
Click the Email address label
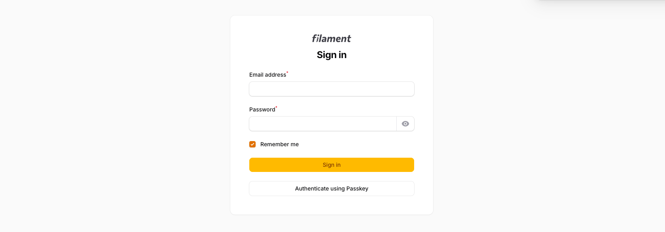pyautogui.click(x=267, y=75)
